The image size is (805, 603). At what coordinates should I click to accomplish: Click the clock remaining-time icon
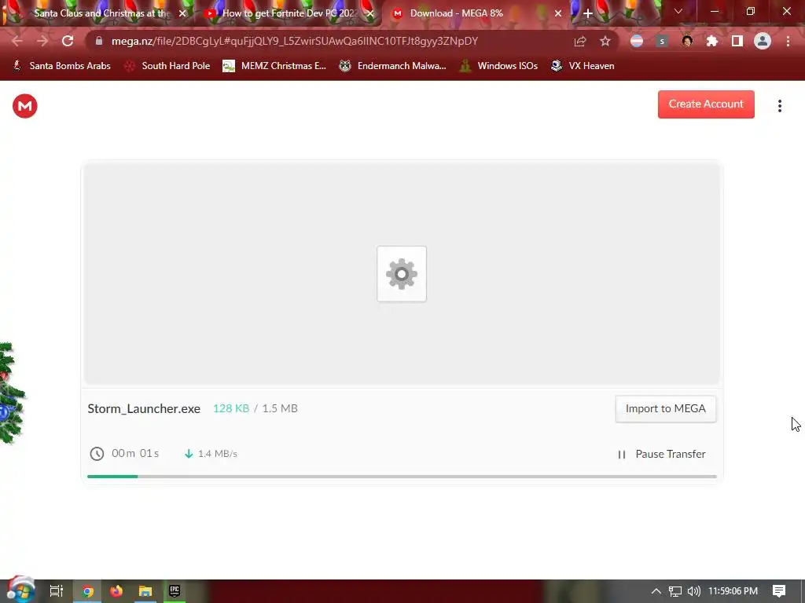pos(97,454)
